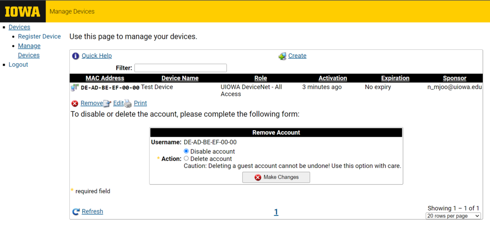Click the Remove Account form header
The image size is (490, 226).
pos(276,133)
